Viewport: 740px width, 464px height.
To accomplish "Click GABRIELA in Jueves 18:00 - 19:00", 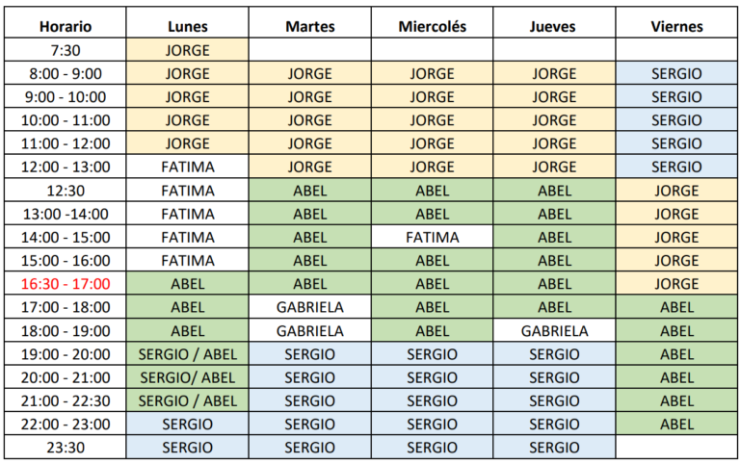I will coord(554,330).
